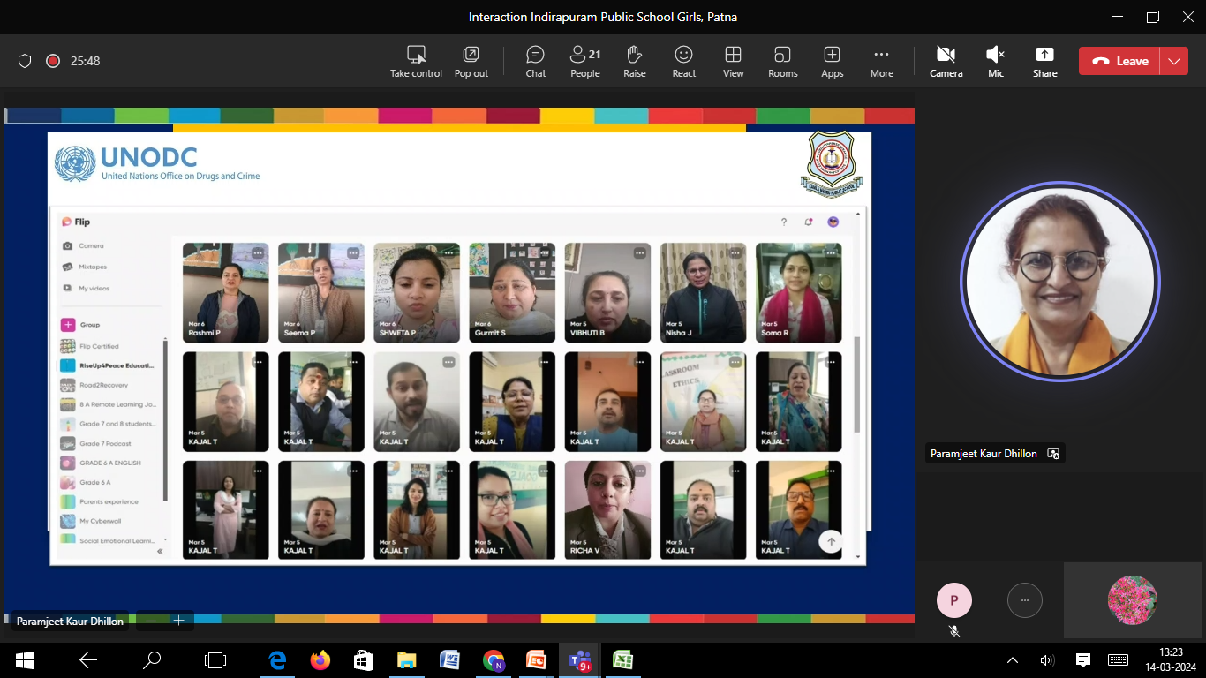Open Microsoft Teams in the taskbar
1206x678 pixels.
(579, 659)
